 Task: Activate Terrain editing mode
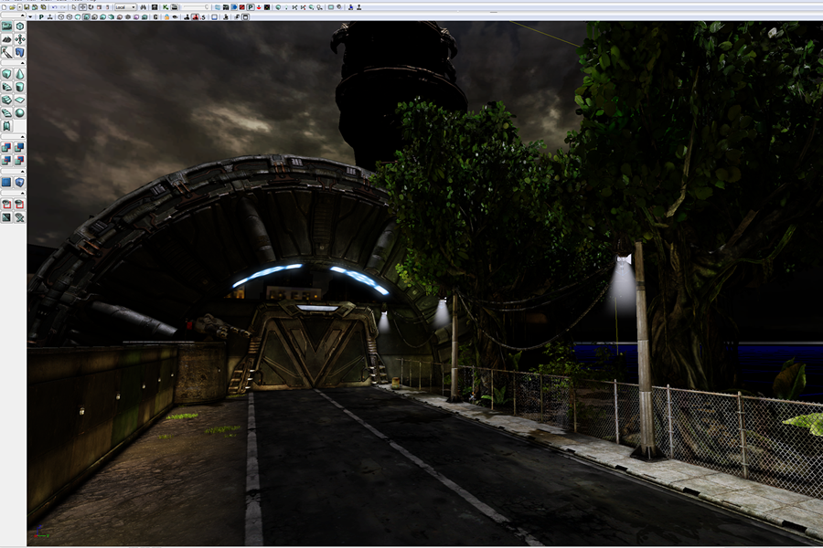[x=7, y=39]
